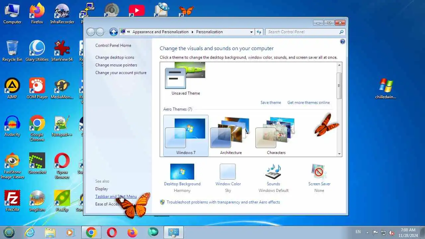Click Troubleshoot problems with transparency link

pyautogui.click(x=223, y=202)
